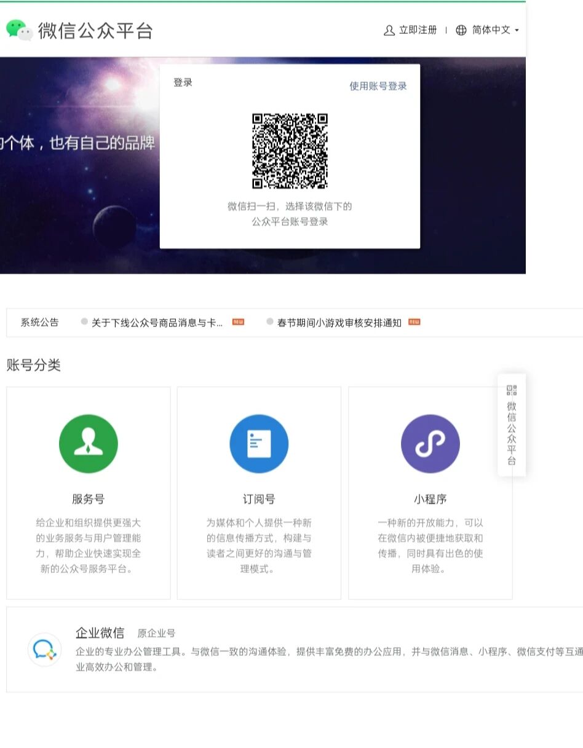Open the 立即注册 registration link
The height and width of the screenshot is (748, 583).
tap(418, 30)
